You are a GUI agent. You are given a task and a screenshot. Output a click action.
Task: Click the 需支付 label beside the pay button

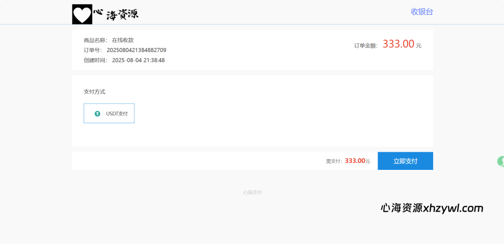pos(334,161)
